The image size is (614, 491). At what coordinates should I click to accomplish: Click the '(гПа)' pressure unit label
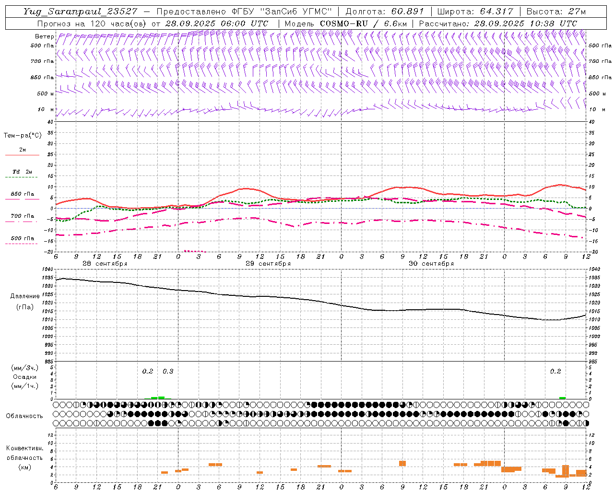25,307
